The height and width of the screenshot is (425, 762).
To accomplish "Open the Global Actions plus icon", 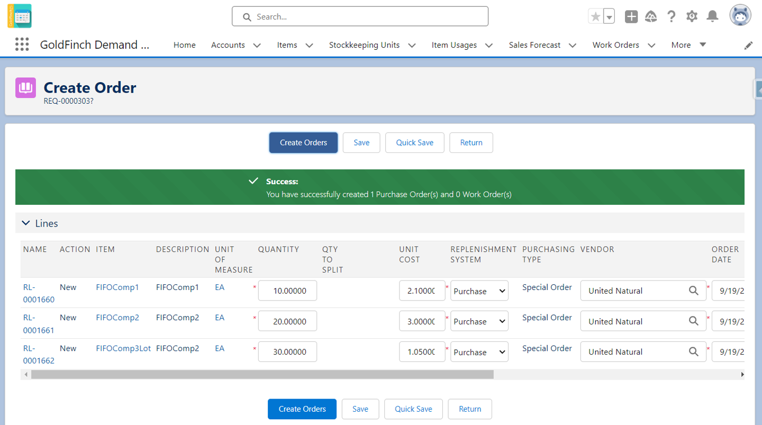I will (631, 16).
